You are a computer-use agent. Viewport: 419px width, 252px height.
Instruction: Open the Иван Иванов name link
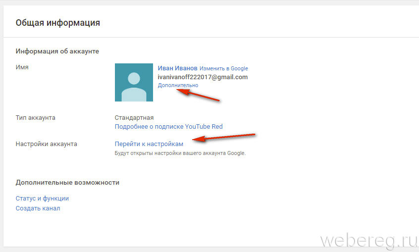177,68
